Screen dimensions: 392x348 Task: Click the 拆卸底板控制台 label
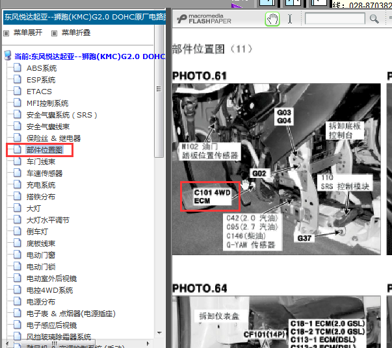click(345, 130)
